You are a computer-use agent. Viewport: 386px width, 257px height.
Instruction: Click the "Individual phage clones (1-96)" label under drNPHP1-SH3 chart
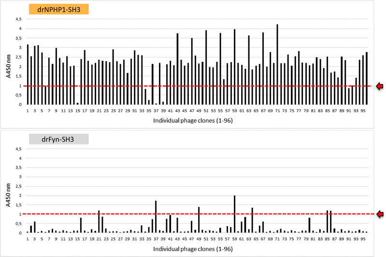(193, 121)
